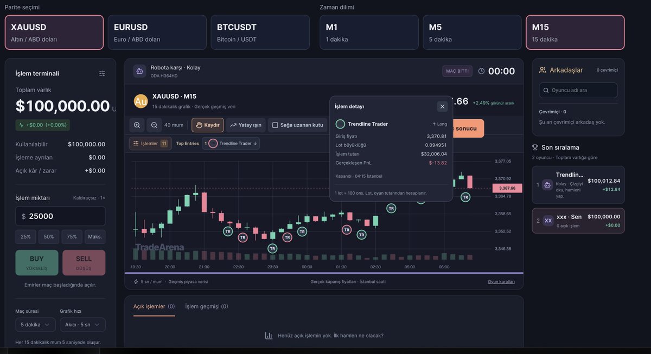Click the trophy icon beside Son sıralama

(x=535, y=147)
